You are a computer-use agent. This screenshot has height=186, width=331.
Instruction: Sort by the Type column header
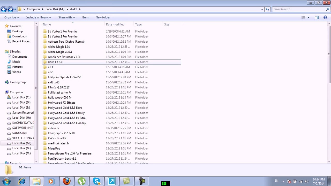(x=148, y=25)
